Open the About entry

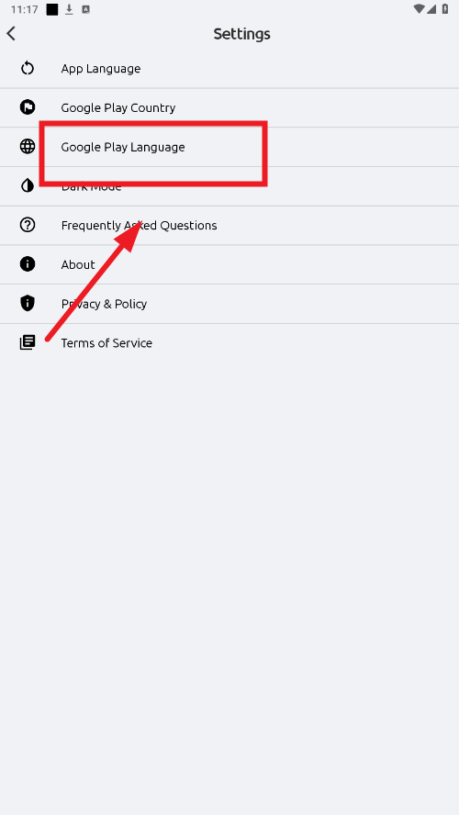[x=229, y=264]
